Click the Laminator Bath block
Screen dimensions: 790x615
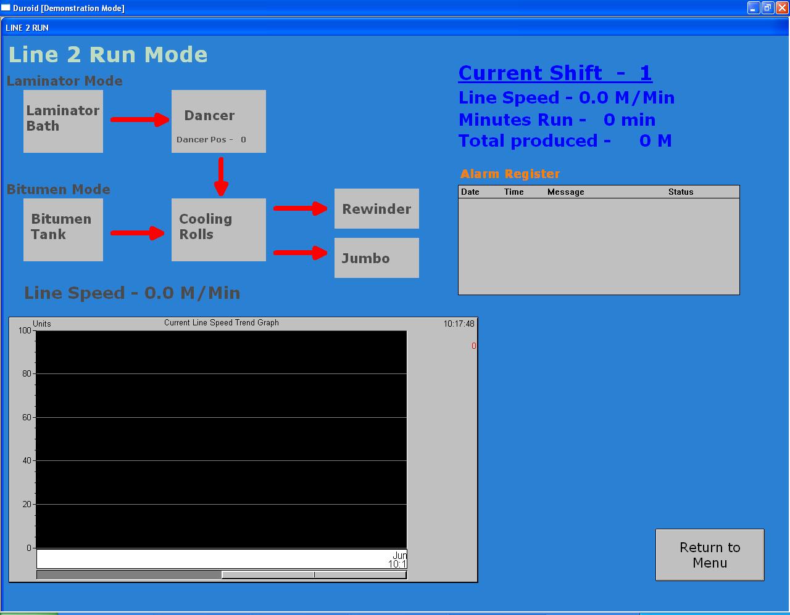(x=63, y=121)
